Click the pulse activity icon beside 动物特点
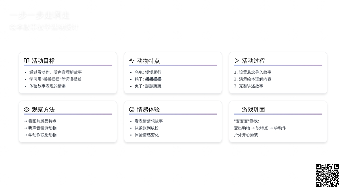 point(132,61)
